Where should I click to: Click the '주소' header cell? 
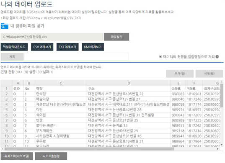tap(129, 89)
